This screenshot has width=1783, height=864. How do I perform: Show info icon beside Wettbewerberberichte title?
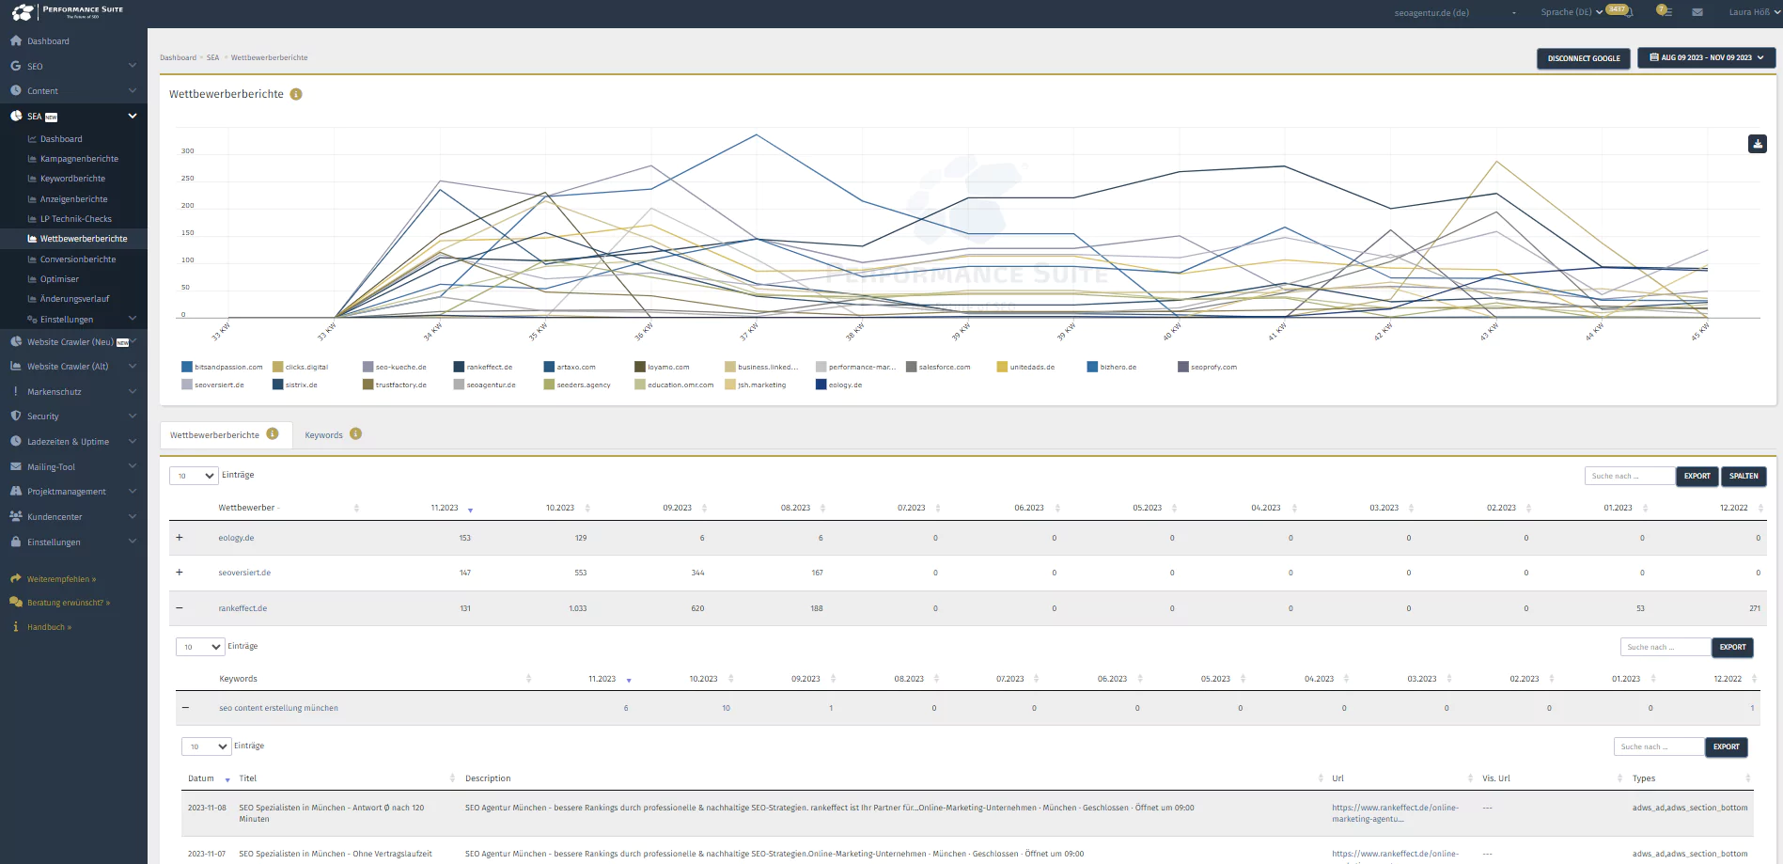click(296, 94)
